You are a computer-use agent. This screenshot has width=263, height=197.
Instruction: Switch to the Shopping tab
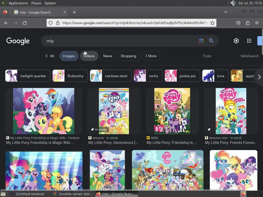pos(128,56)
